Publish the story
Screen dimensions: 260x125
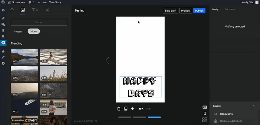199,11
